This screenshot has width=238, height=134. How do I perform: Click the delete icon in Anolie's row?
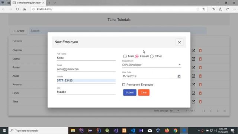click(200, 76)
